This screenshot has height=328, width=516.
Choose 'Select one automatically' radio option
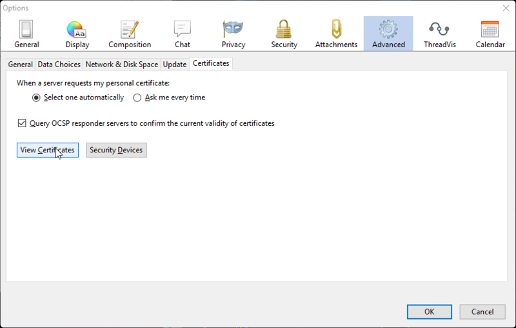click(x=36, y=97)
